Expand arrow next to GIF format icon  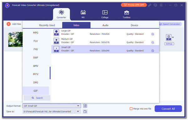pyautogui.click(x=173, y=37)
